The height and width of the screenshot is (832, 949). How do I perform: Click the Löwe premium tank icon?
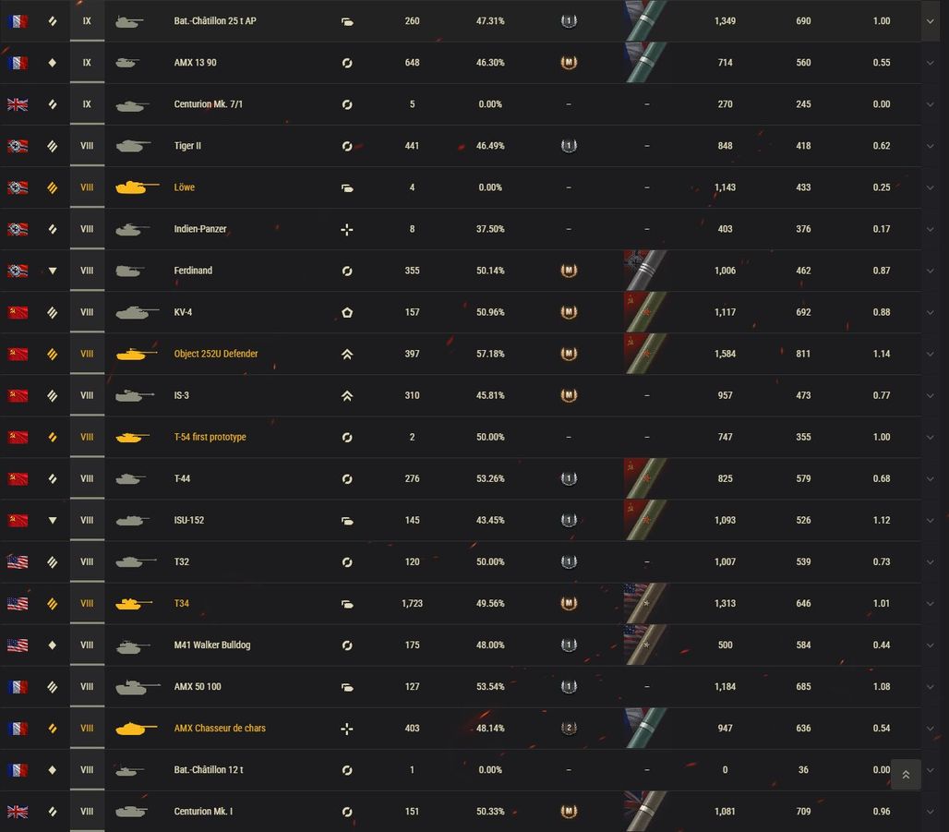click(137, 187)
